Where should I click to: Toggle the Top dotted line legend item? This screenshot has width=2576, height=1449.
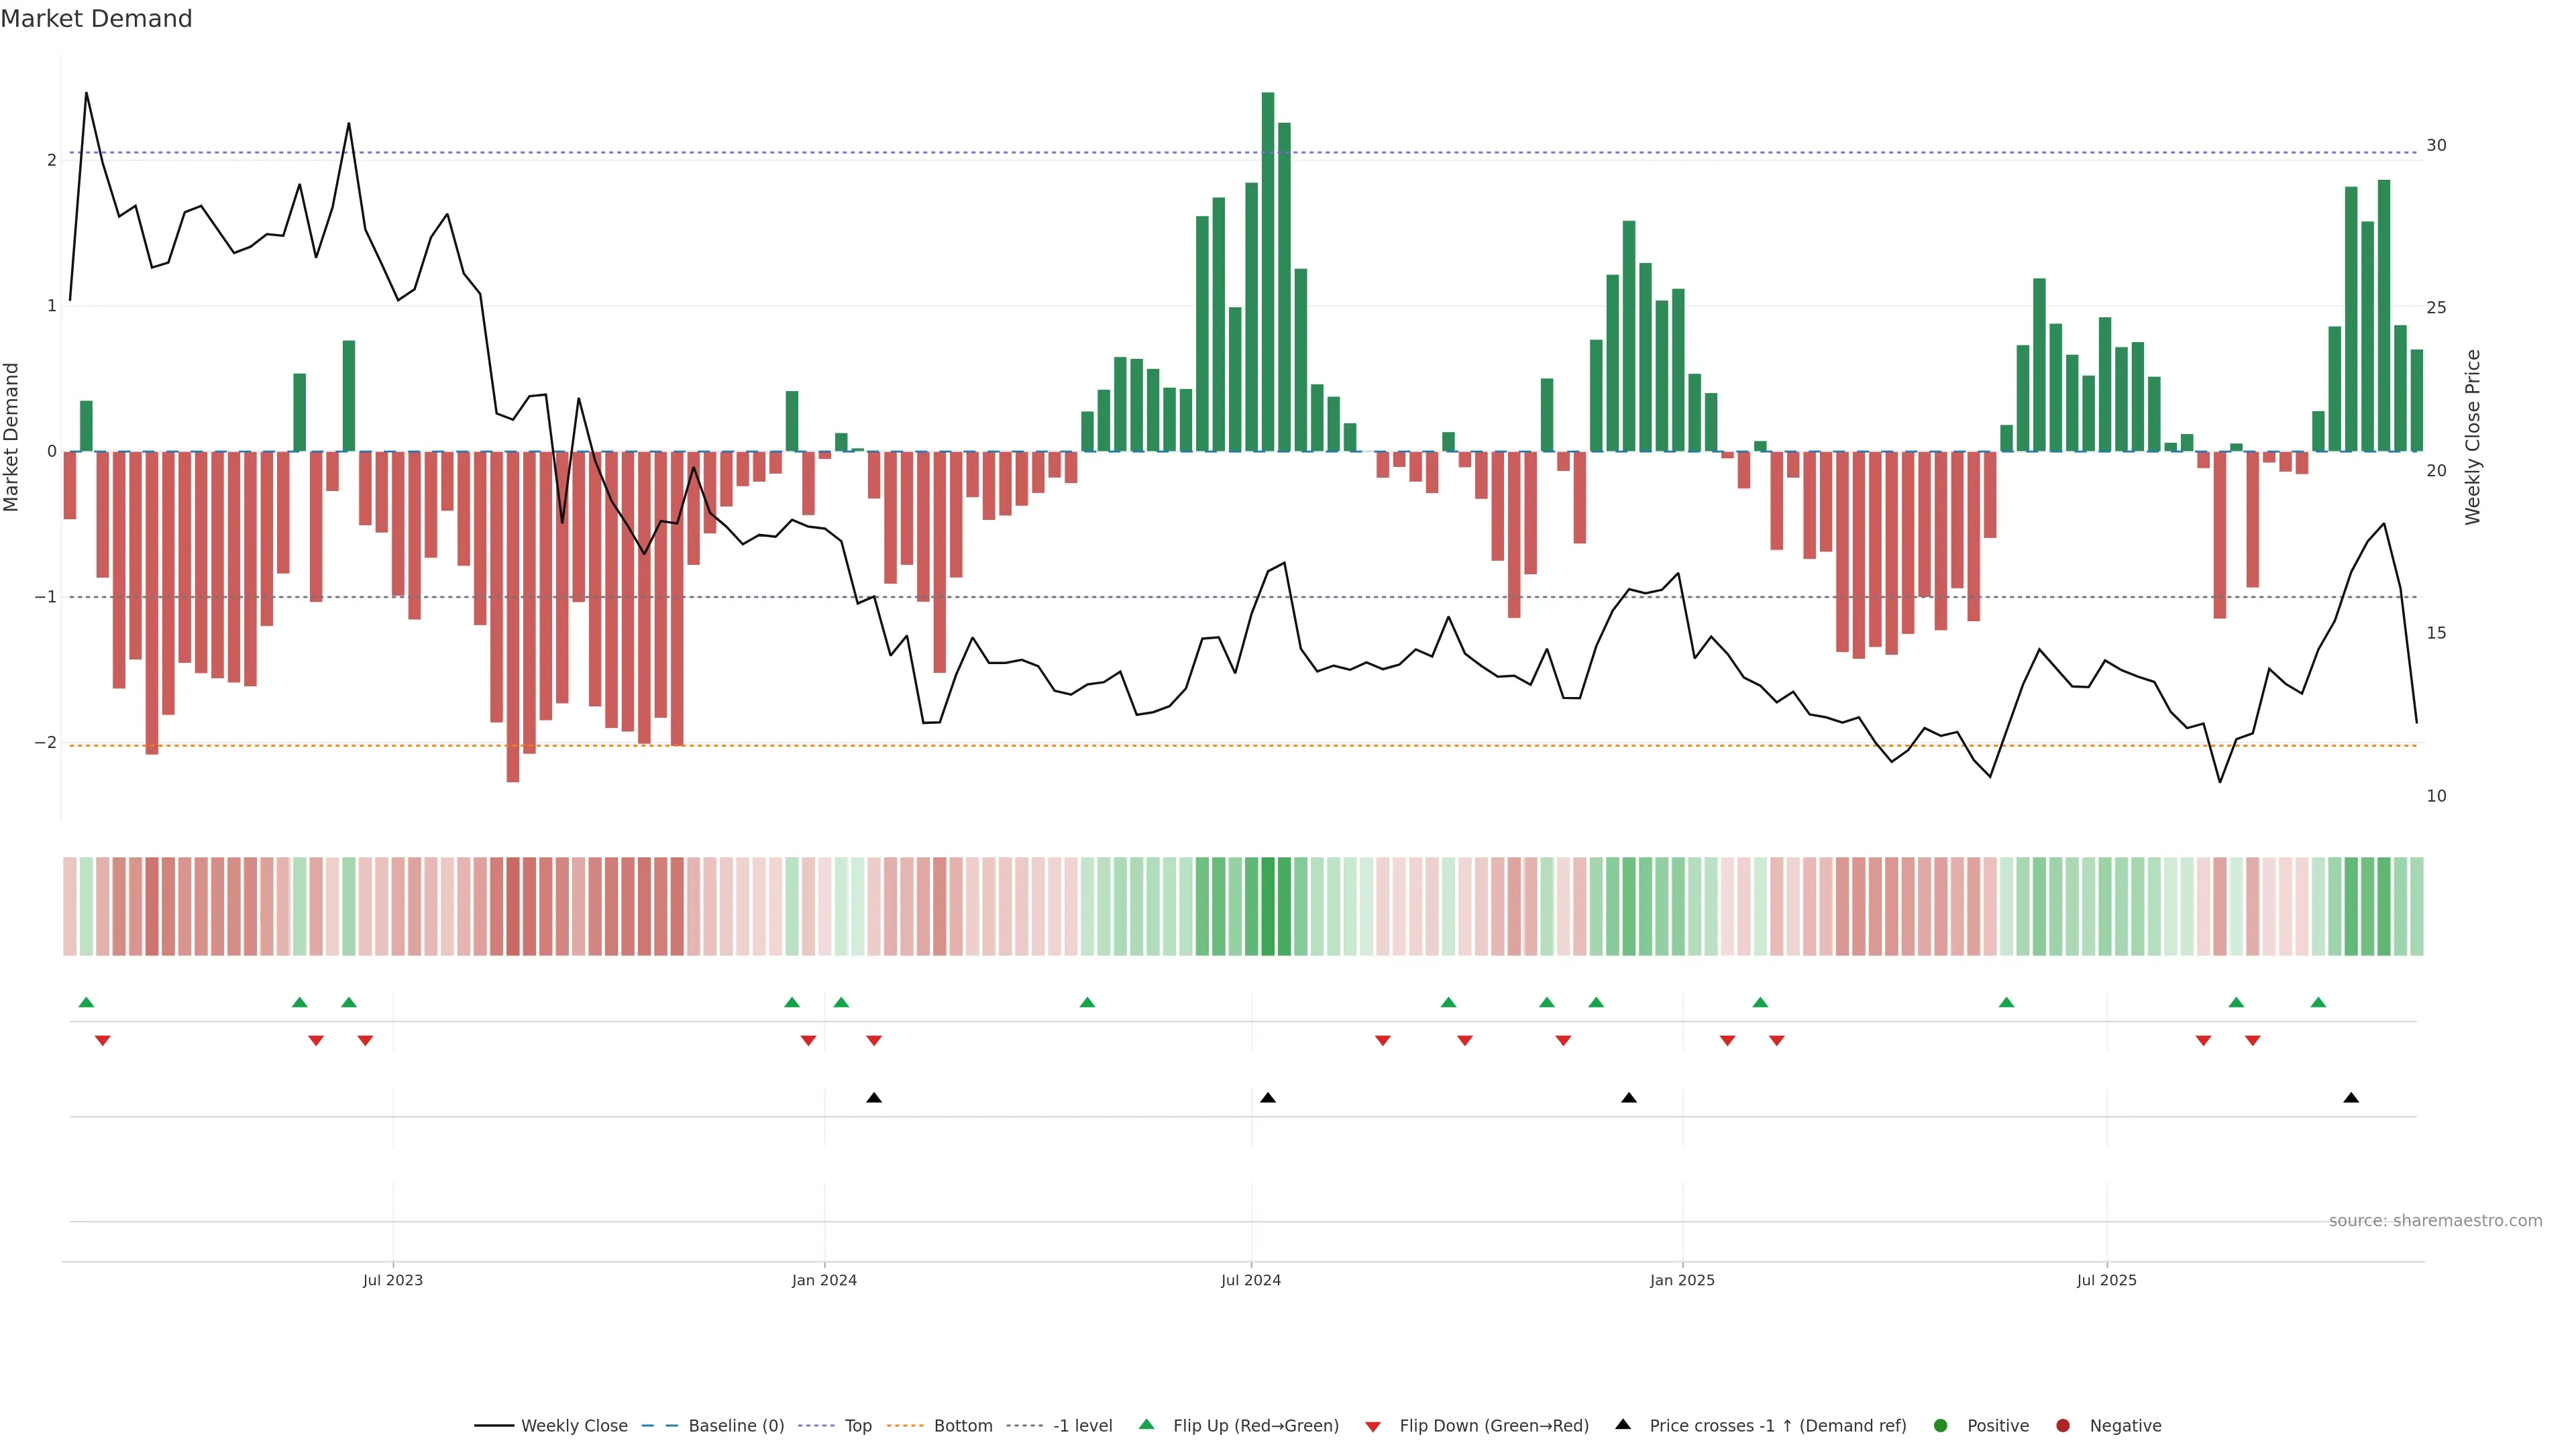click(857, 1425)
